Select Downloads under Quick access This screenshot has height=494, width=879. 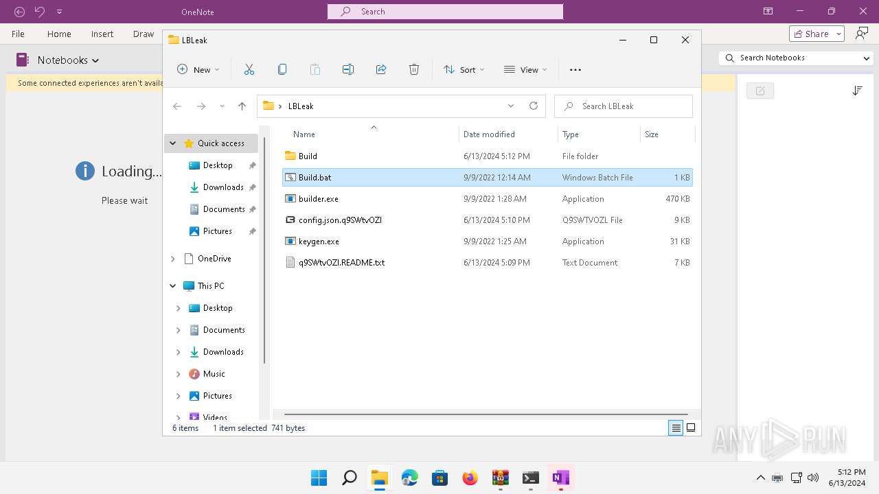(223, 187)
